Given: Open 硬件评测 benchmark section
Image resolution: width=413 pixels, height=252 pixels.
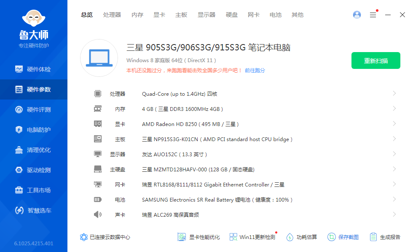Looking at the screenshot, I should [33, 110].
